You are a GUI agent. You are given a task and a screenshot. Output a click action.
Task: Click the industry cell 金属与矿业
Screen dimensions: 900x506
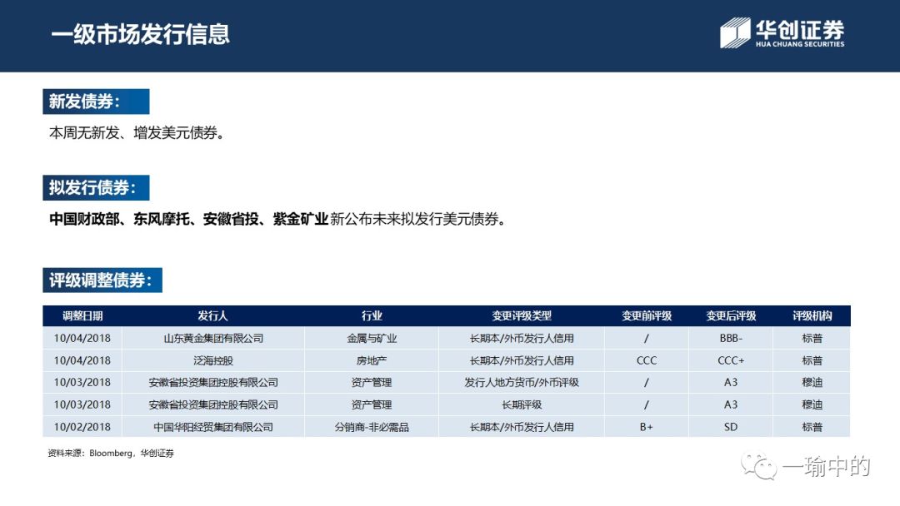pos(372,338)
